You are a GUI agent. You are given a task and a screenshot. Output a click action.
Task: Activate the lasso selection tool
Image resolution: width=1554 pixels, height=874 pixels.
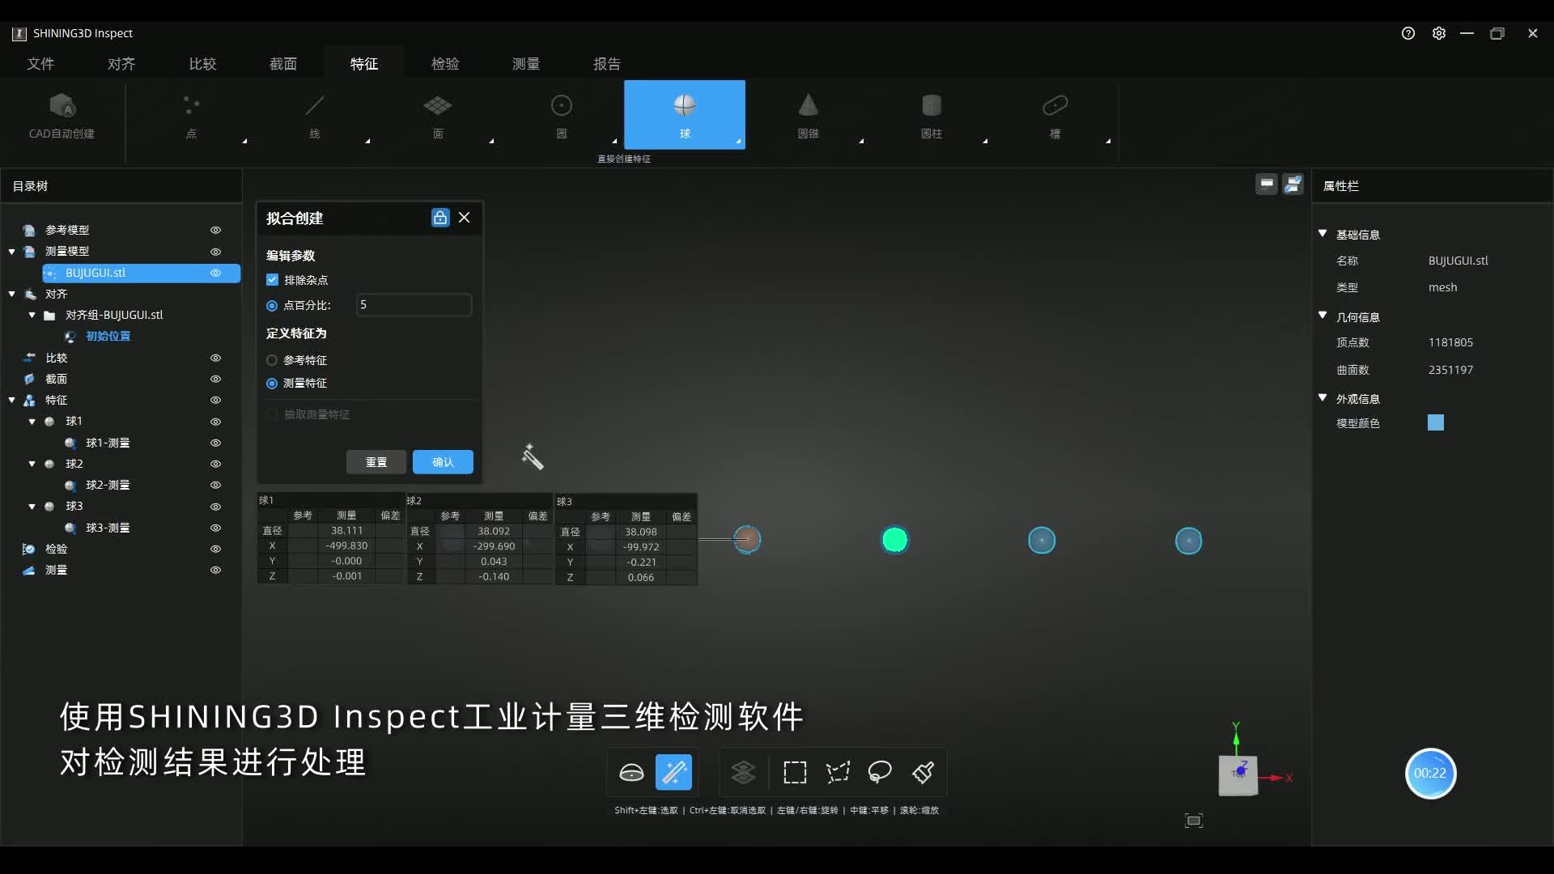point(880,773)
